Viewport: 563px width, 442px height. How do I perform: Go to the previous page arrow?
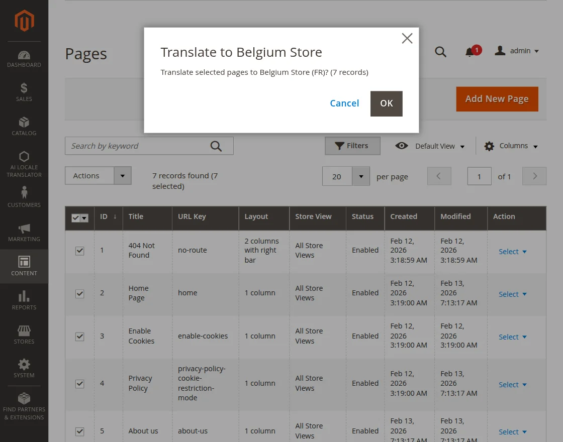[x=439, y=176]
